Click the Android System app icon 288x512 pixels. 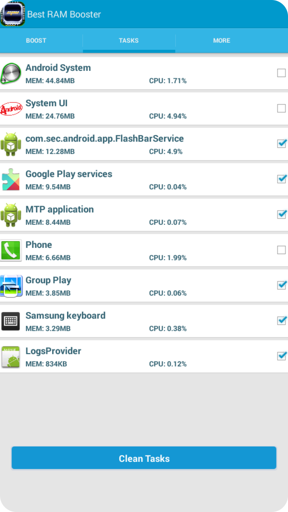pyautogui.click(x=11, y=74)
